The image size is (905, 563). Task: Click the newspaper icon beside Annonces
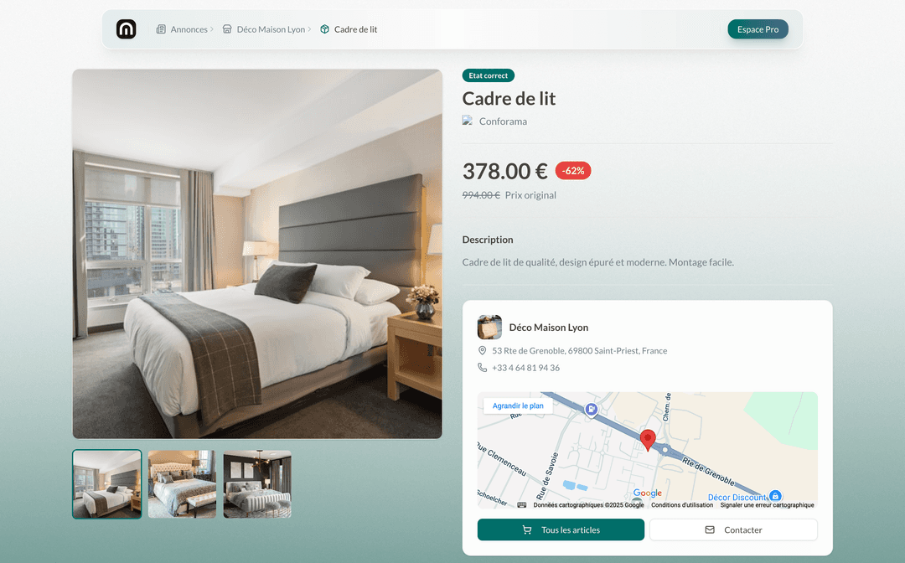(x=161, y=28)
